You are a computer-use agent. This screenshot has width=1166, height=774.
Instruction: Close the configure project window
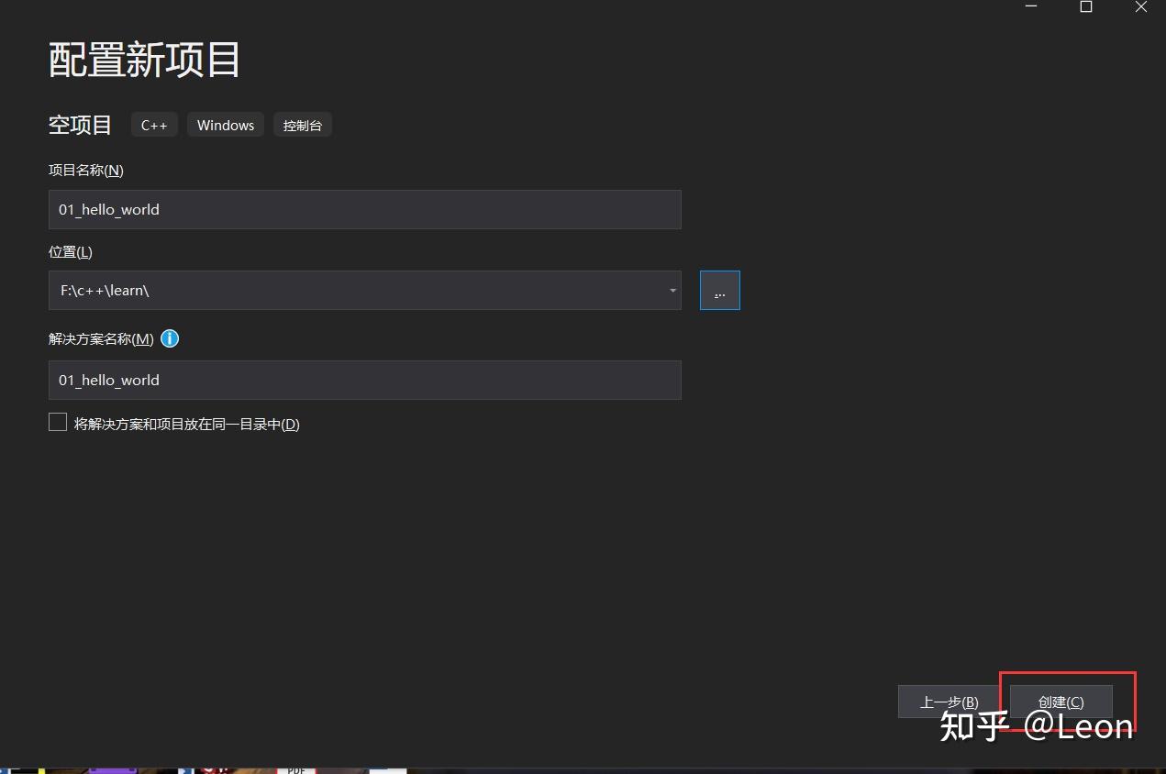coord(1141,7)
